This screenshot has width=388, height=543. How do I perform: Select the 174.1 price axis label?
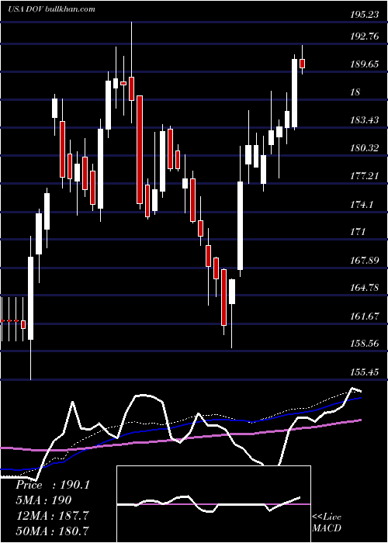(x=362, y=204)
